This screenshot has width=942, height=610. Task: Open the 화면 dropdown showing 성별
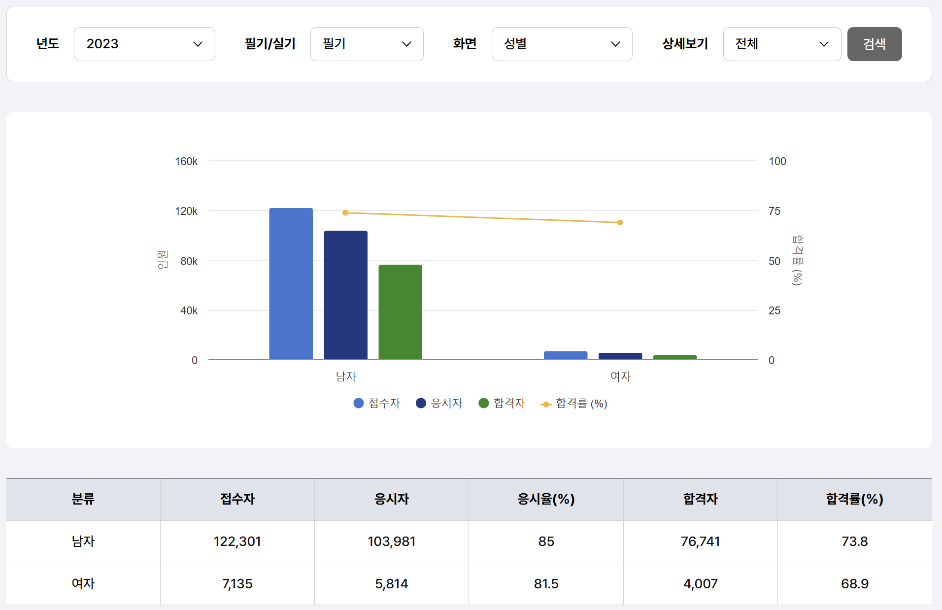coord(562,44)
